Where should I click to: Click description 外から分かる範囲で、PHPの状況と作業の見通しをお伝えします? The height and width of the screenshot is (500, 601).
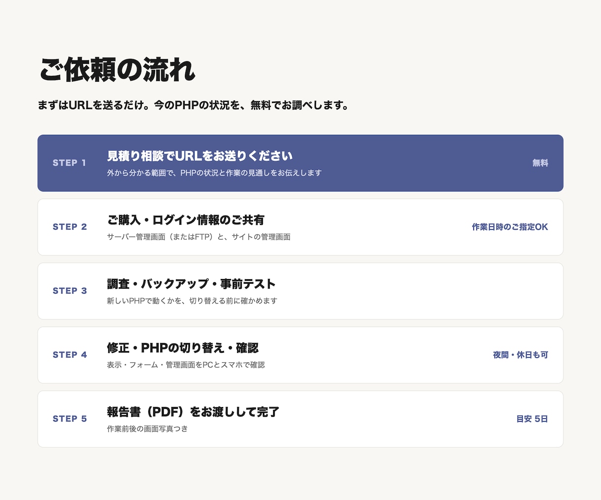[214, 173]
